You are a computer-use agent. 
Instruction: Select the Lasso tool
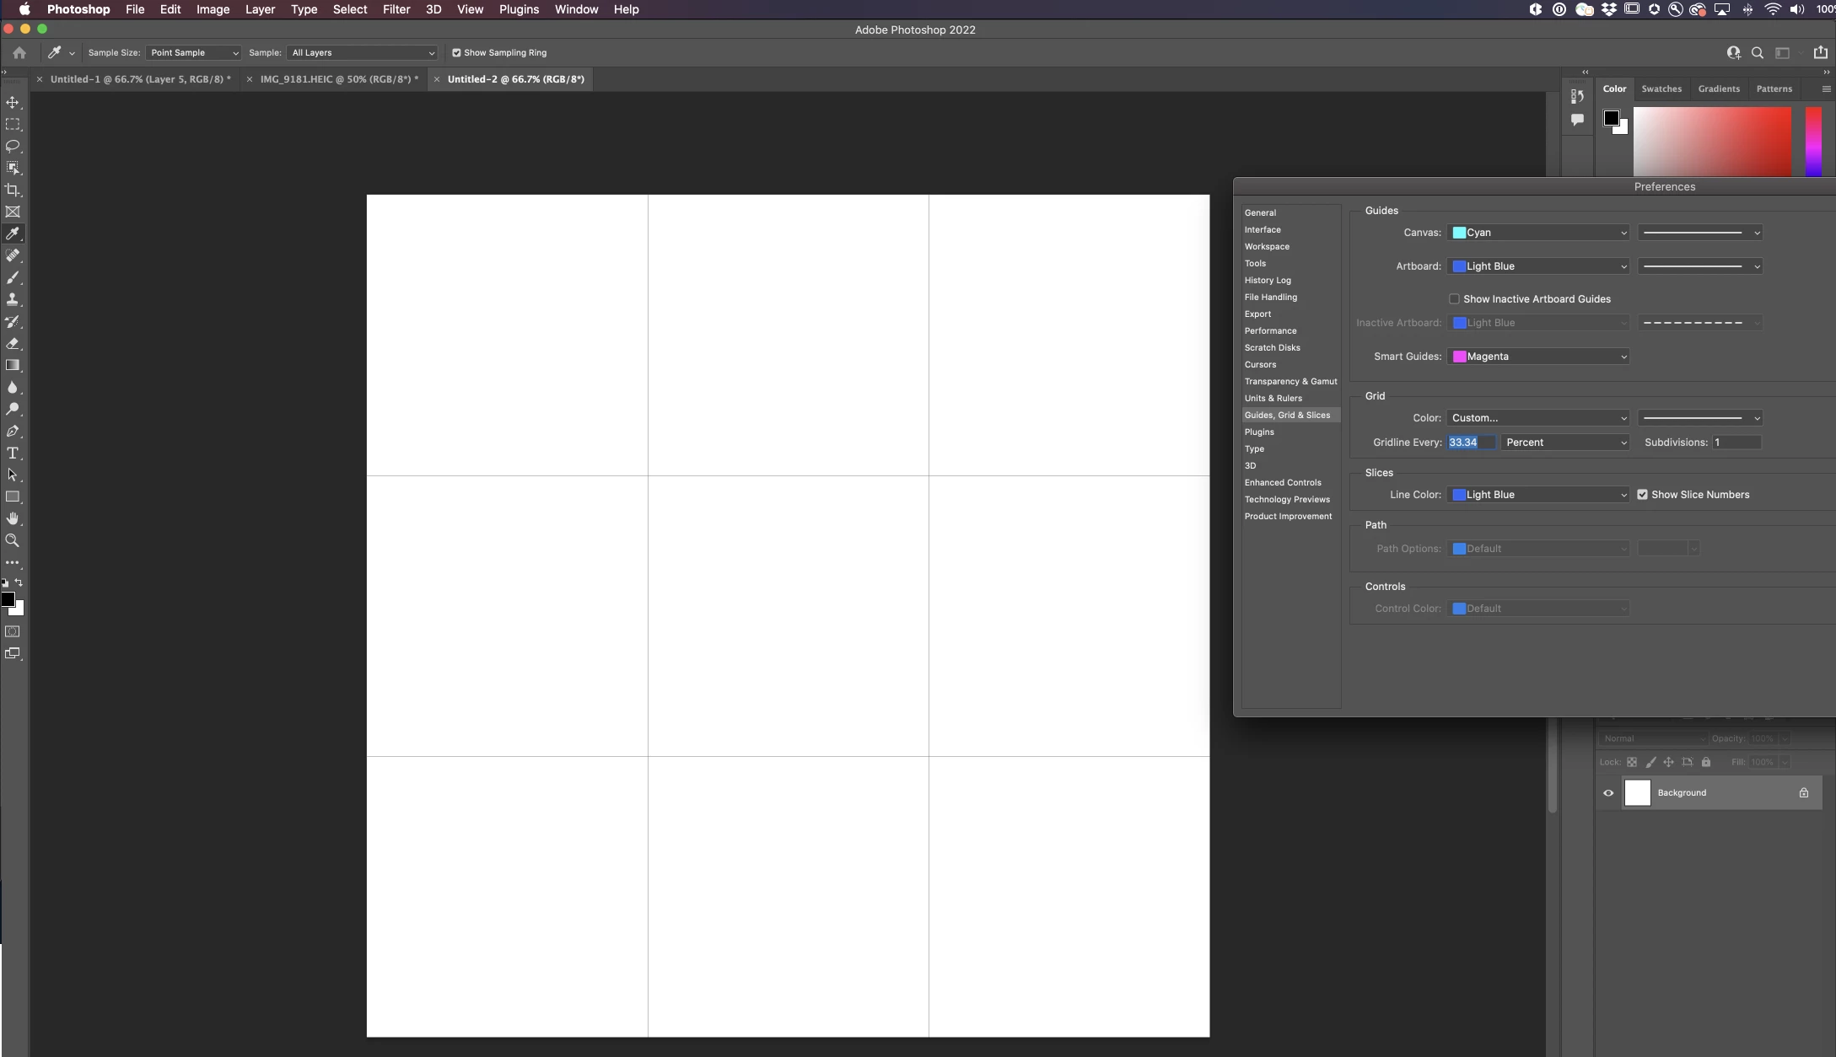[13, 146]
